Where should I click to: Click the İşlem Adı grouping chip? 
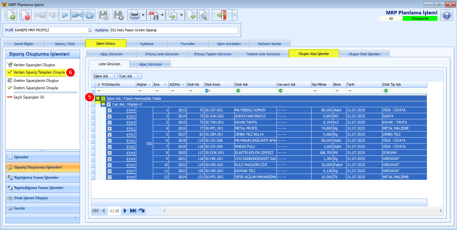(105, 76)
